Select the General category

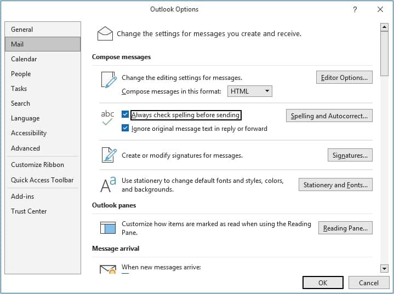pos(43,30)
